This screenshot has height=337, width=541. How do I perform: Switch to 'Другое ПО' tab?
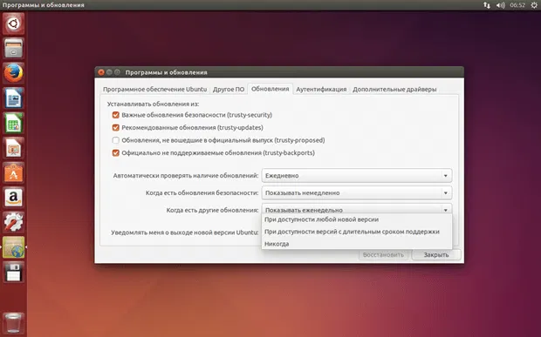[229, 89]
